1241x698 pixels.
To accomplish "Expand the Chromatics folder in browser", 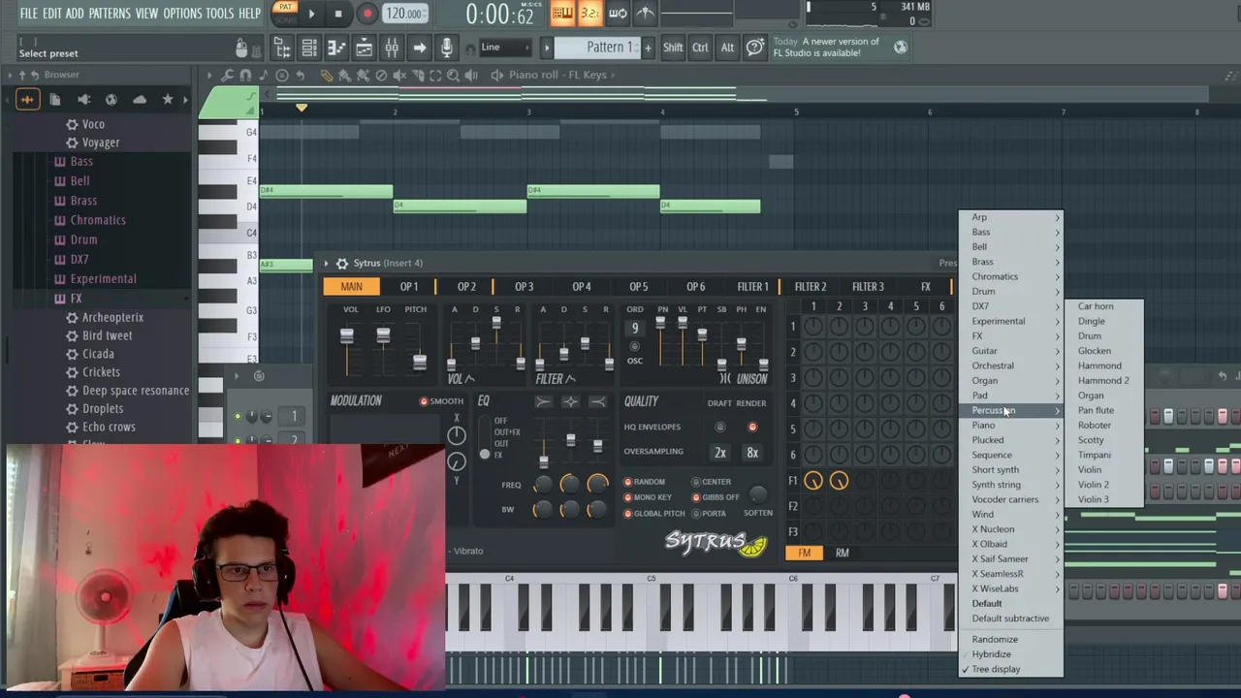I will pos(98,220).
